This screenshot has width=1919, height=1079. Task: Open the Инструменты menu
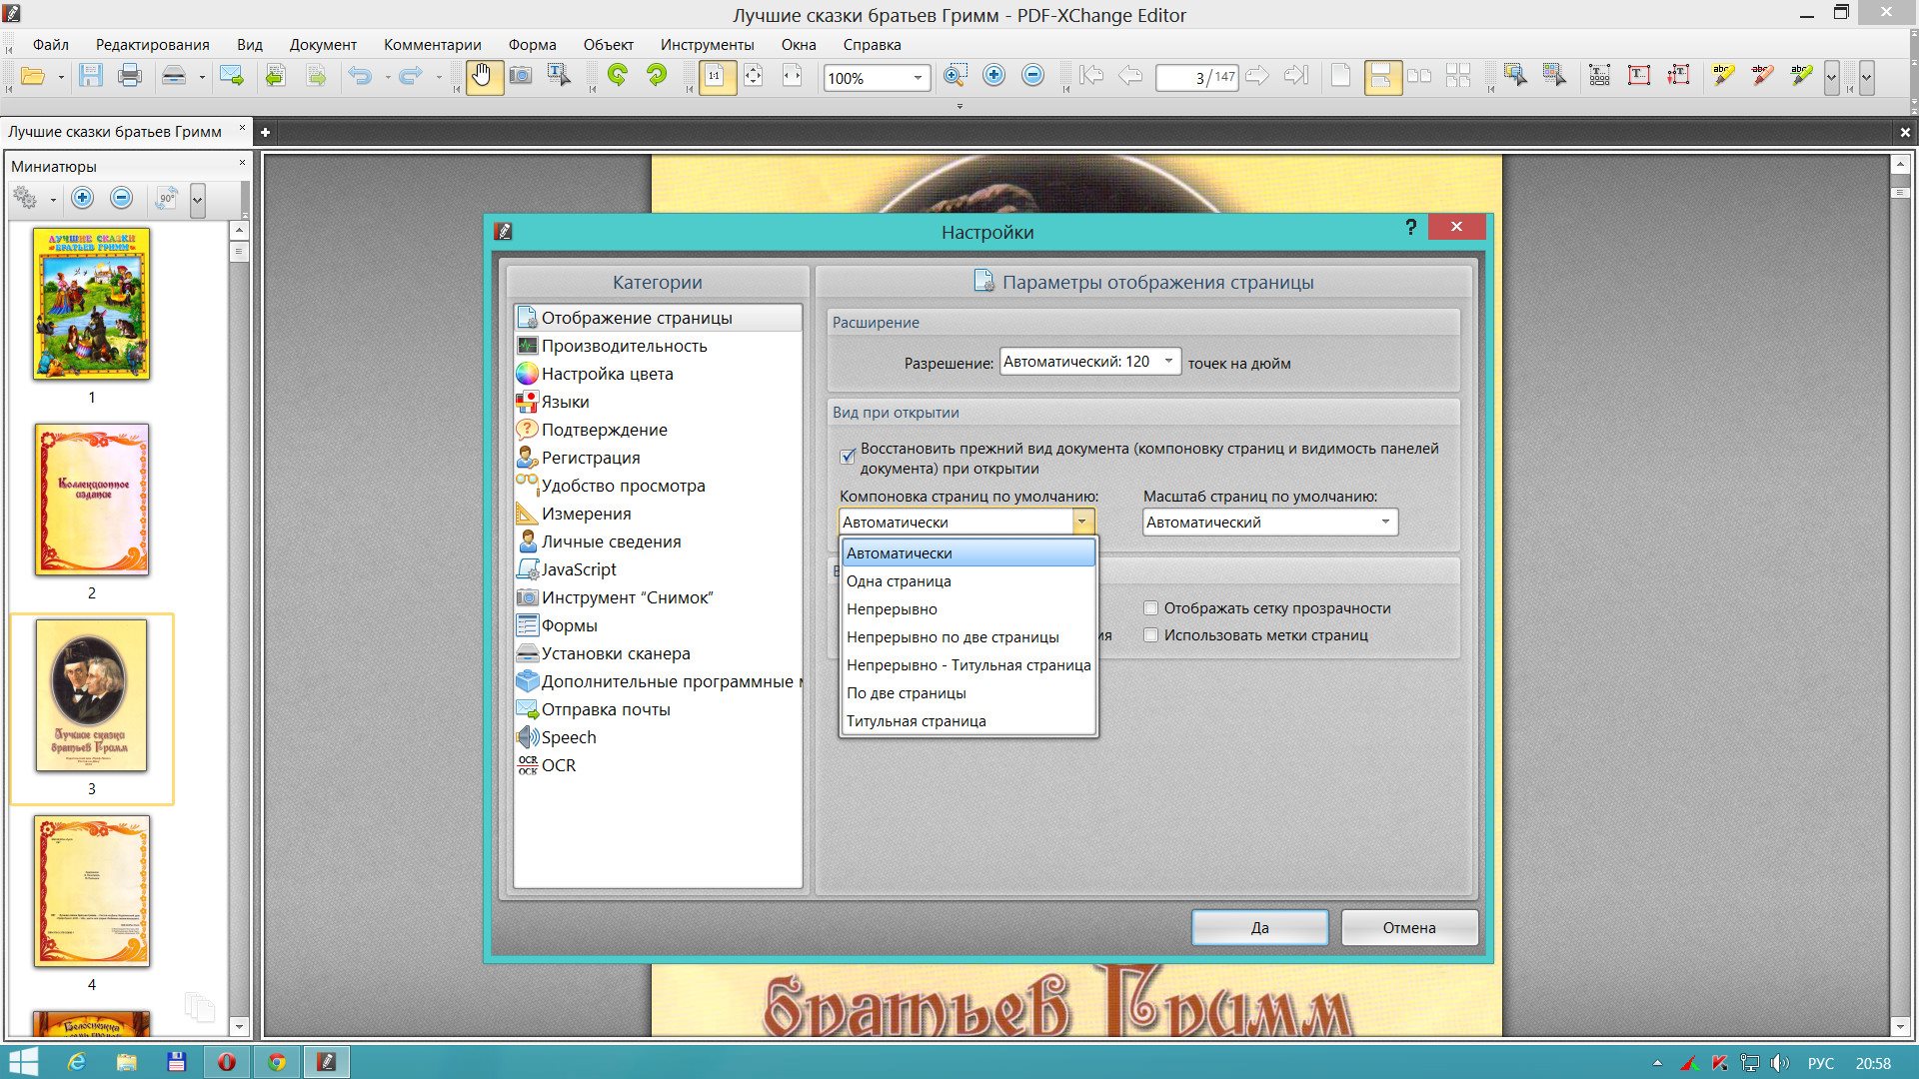(707, 45)
